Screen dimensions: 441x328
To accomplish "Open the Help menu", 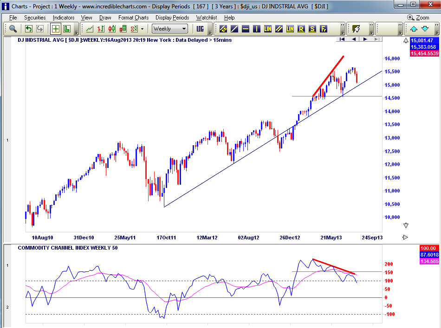I will coord(229,18).
